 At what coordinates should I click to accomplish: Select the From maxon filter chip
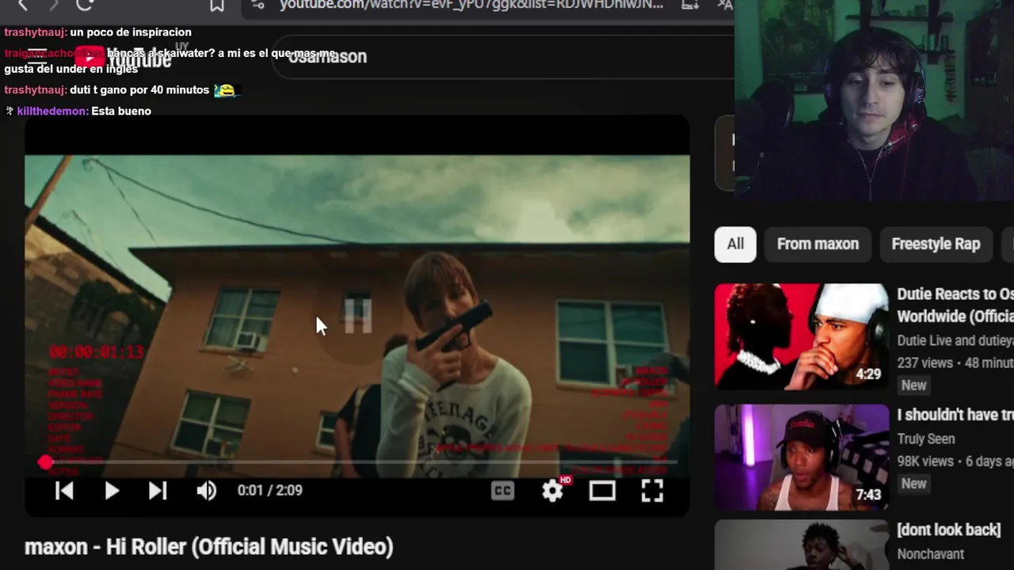tap(818, 245)
